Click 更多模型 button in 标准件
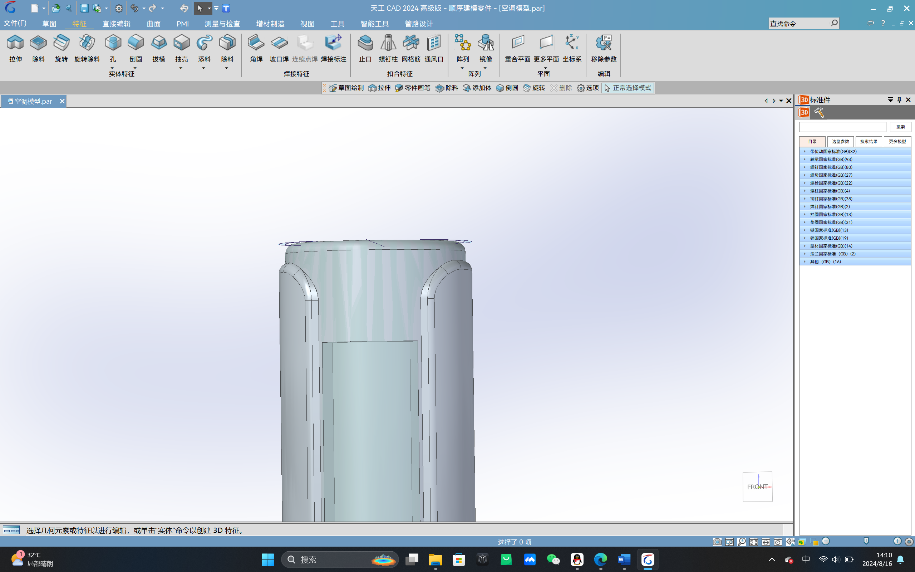Viewport: 915px width, 572px height. (x=897, y=142)
